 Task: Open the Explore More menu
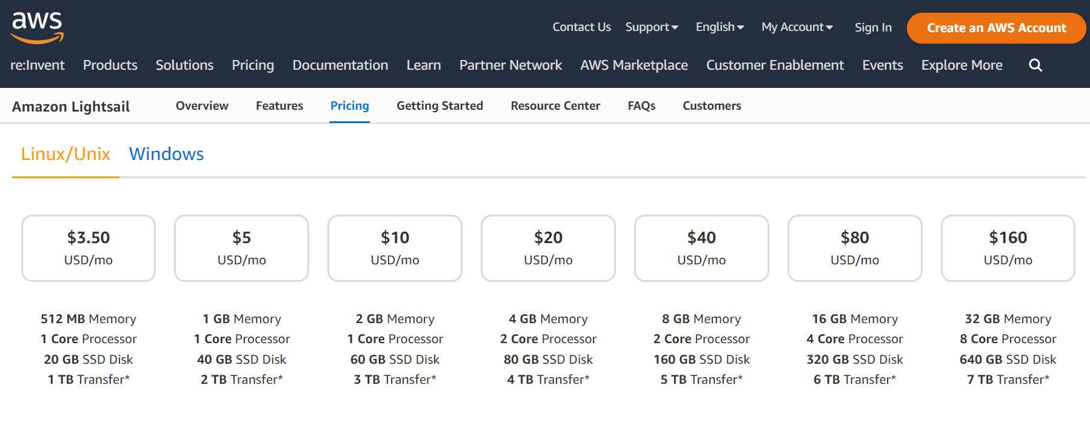tap(962, 65)
